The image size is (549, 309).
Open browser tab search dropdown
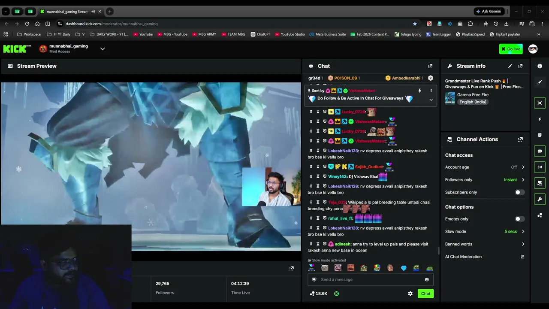pyautogui.click(x=6, y=12)
